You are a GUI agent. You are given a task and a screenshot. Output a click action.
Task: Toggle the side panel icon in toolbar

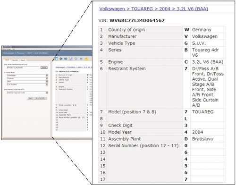pos(56,59)
